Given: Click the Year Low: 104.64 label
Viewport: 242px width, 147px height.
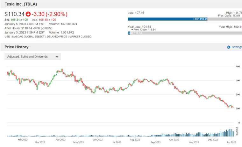Looking at the screenshot, I should point(139,27).
